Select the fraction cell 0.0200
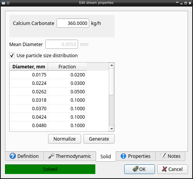This screenshot has height=179, width=193. (67, 75)
